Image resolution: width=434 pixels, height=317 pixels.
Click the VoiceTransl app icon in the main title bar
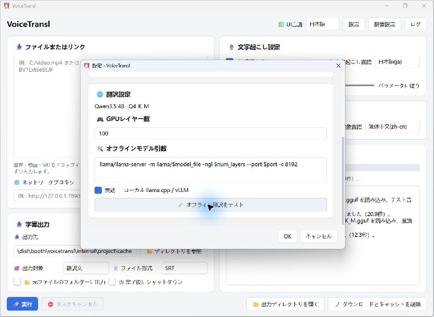click(x=6, y=6)
